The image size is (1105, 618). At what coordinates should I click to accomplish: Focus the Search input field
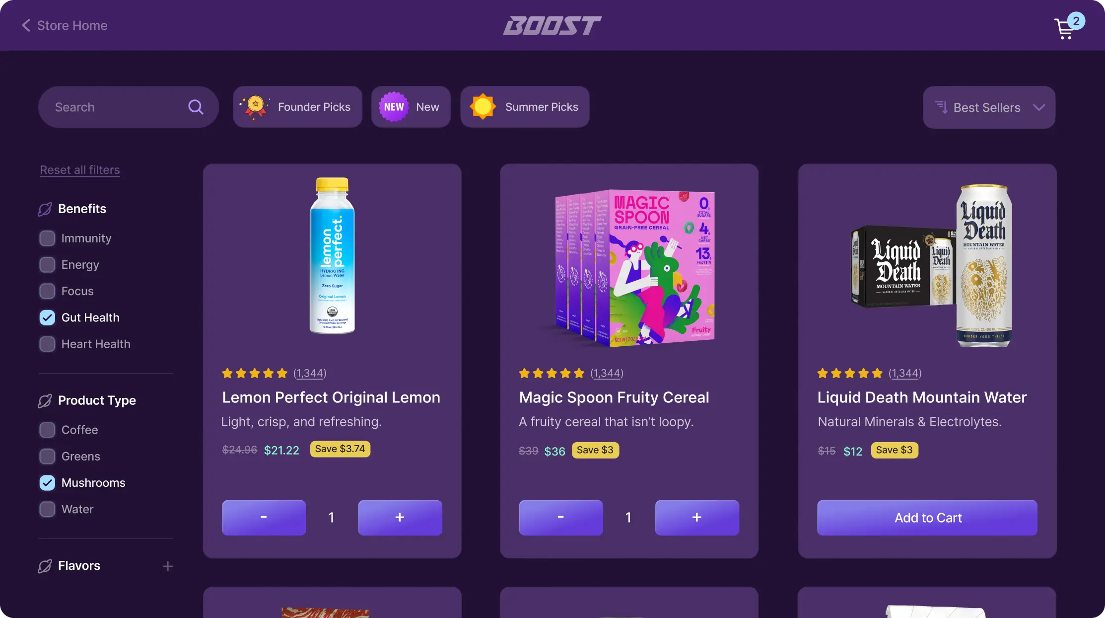[x=128, y=107]
